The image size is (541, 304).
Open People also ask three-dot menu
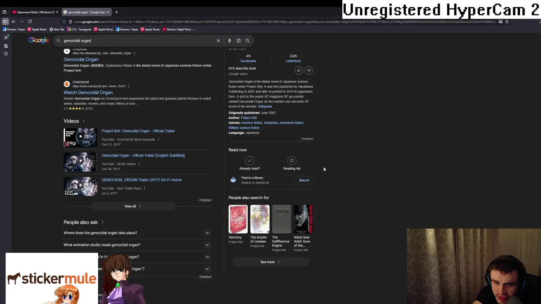coord(102,222)
